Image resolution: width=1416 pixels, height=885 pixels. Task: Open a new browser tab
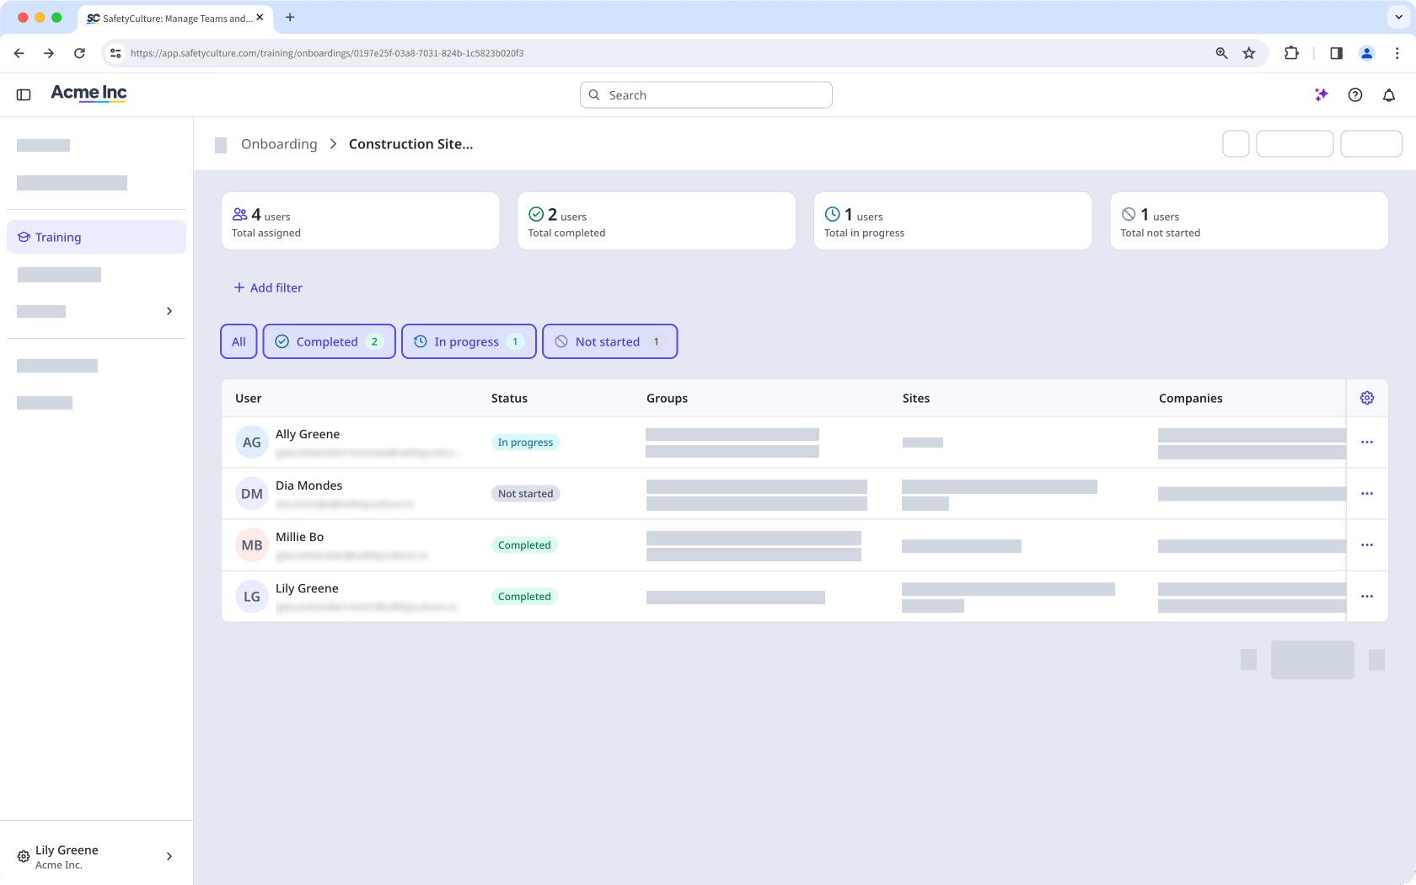click(x=290, y=17)
